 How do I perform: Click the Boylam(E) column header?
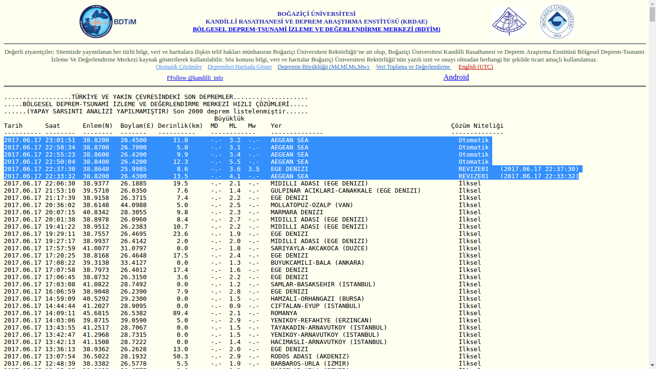[x=137, y=126]
